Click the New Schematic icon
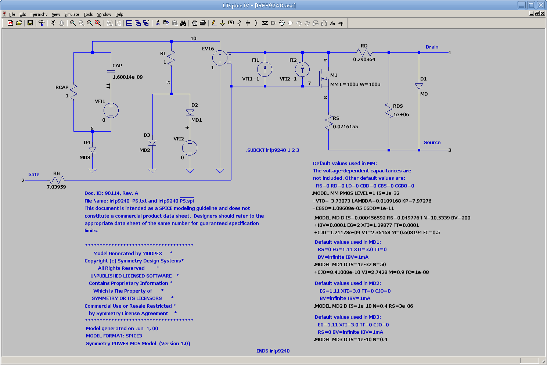This screenshot has width=547, height=365. point(10,23)
